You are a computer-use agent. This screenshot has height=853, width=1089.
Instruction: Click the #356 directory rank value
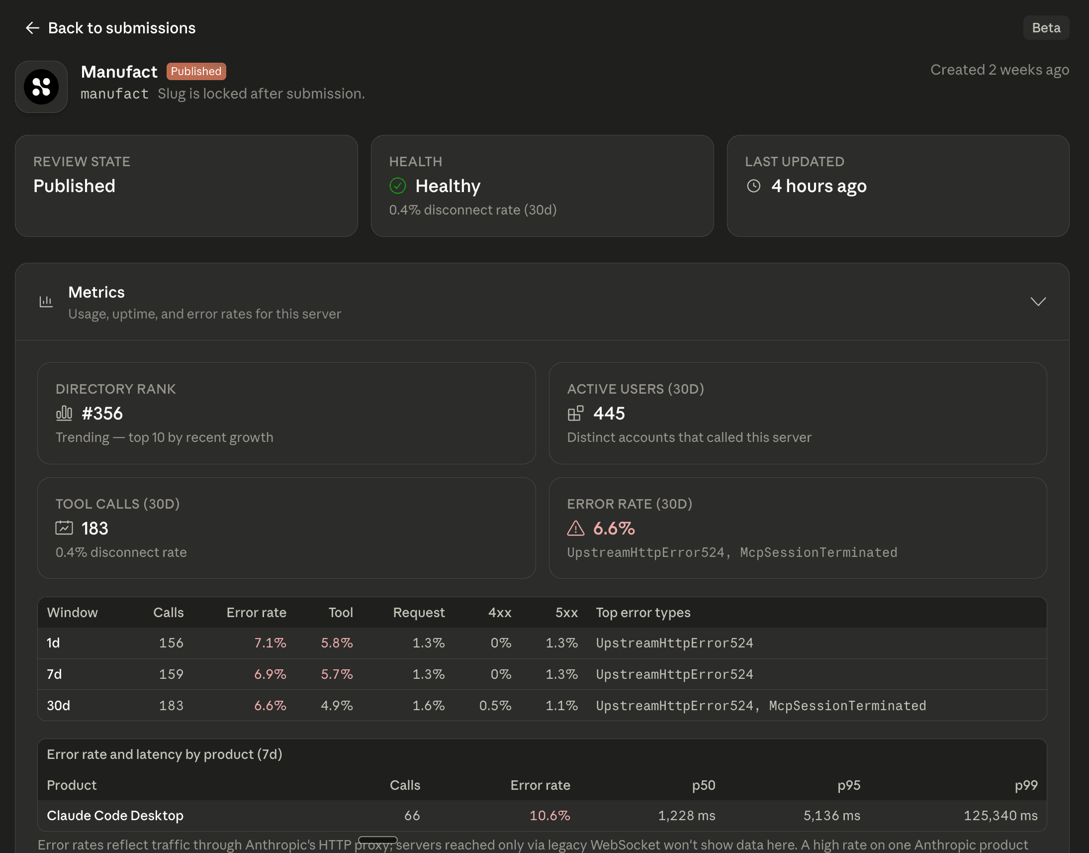(x=102, y=414)
